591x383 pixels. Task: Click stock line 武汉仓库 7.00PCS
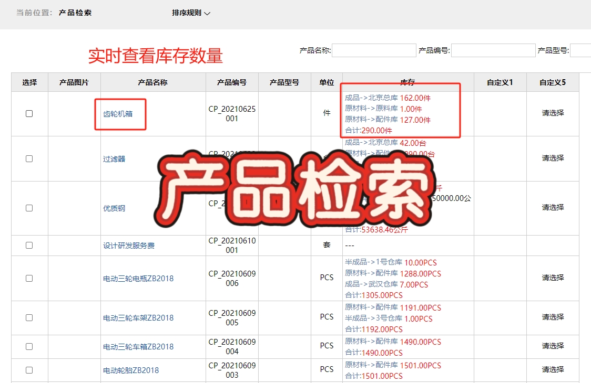point(386,284)
